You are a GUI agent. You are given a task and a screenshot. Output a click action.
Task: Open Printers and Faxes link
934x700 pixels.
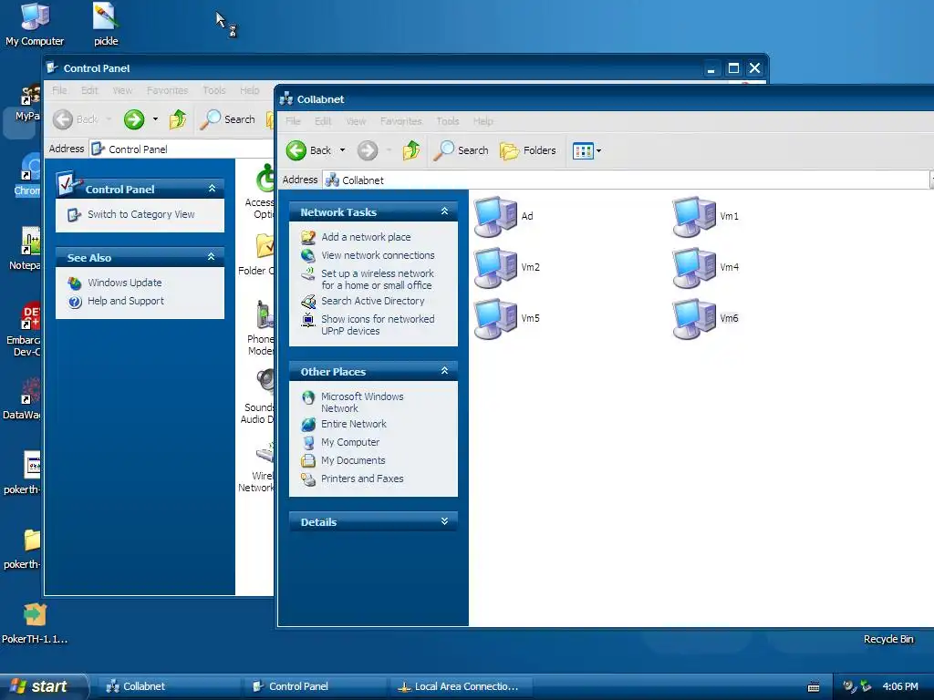pyautogui.click(x=362, y=479)
